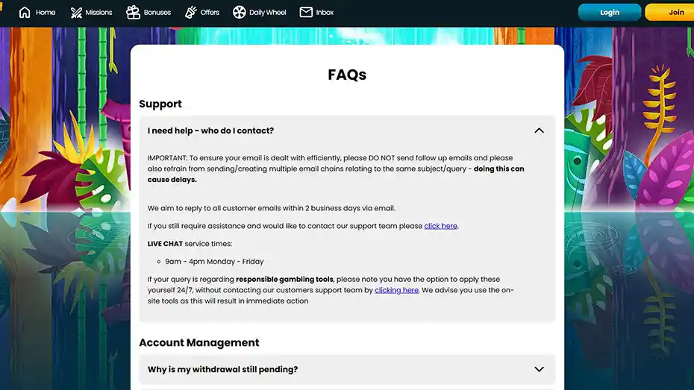
Task: Follow the "clicking here" responsible gambling link
Action: pos(396,290)
